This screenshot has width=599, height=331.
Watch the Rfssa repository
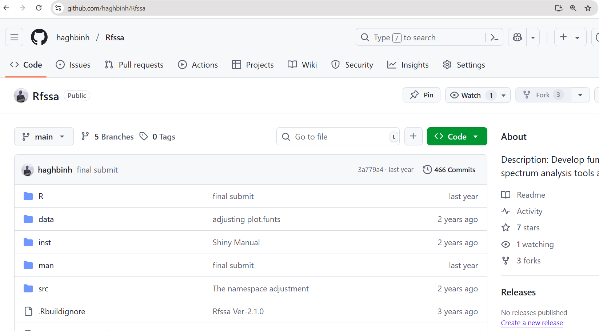(470, 95)
